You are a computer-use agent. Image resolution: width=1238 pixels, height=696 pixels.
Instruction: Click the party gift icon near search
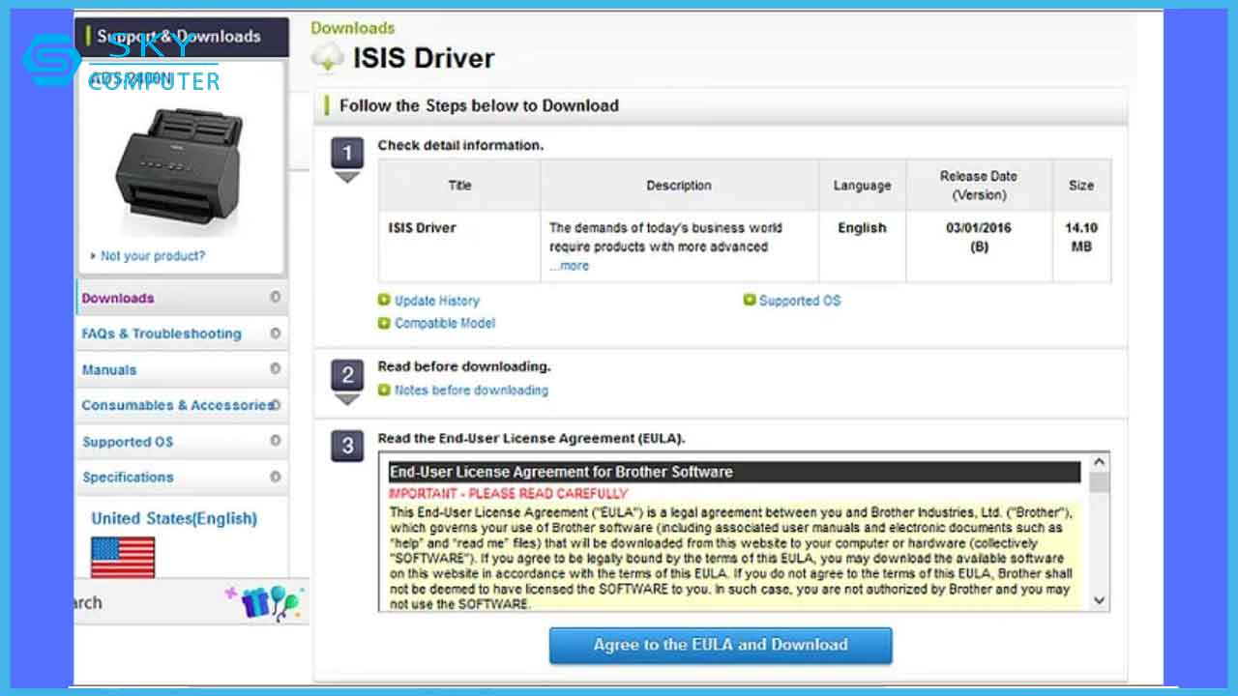(265, 602)
